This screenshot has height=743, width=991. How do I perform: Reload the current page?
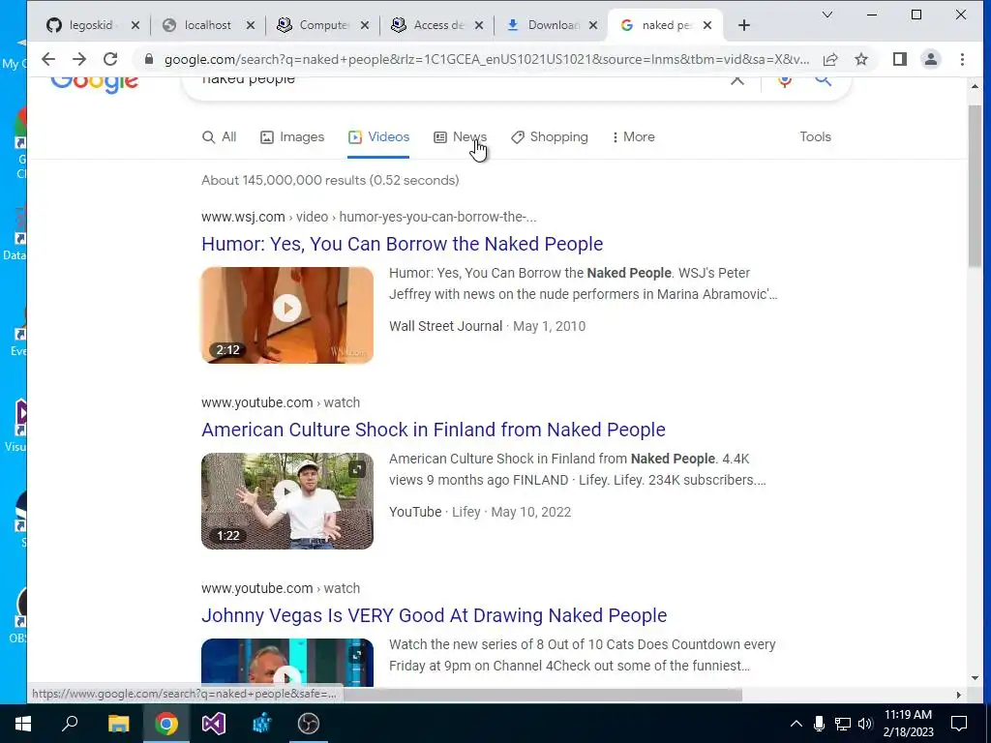(110, 59)
